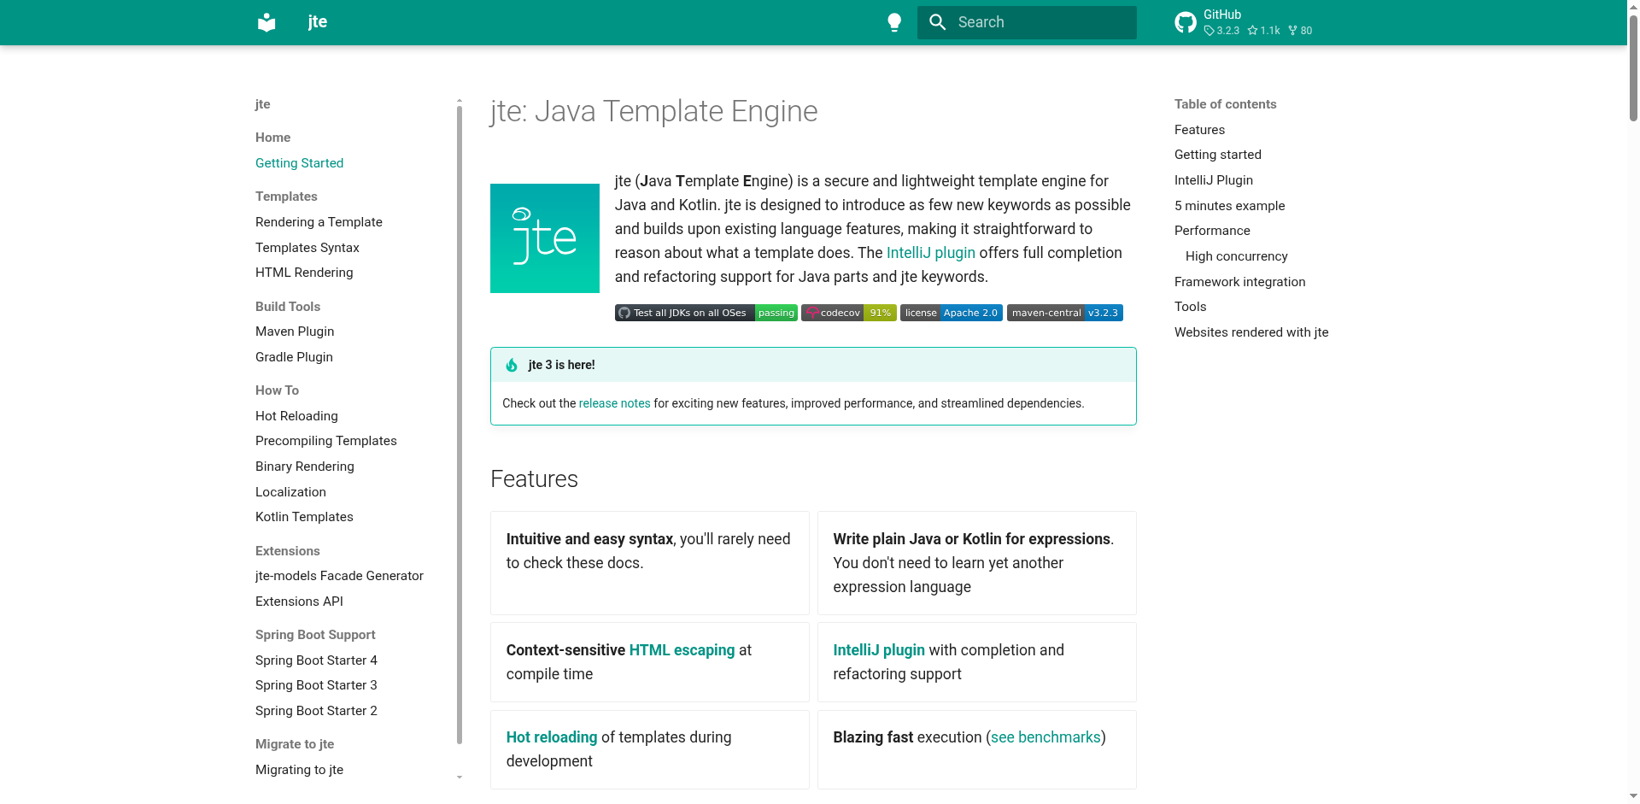Follow the see benchmarks link
Screen dimensions: 1640x804
point(1045,737)
